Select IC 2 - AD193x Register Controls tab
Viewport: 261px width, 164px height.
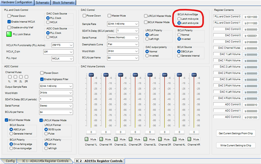99,161
